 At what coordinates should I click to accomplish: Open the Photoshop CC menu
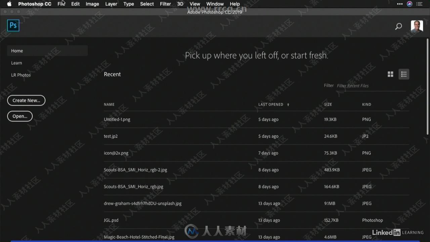tap(35, 4)
